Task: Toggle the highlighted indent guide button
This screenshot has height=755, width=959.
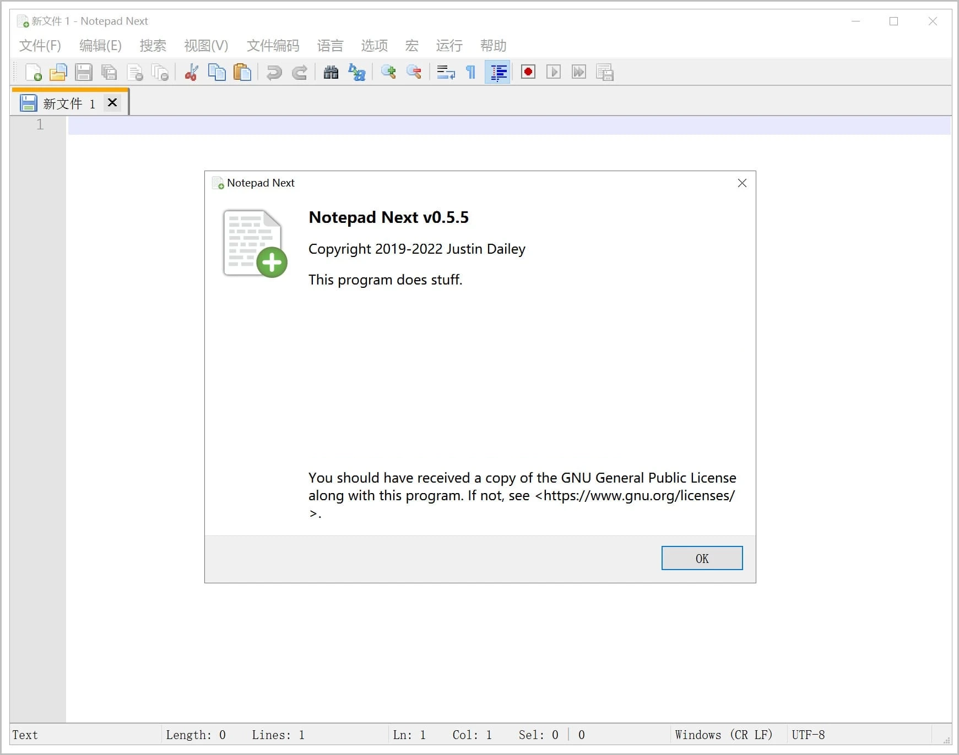Action: pos(498,72)
